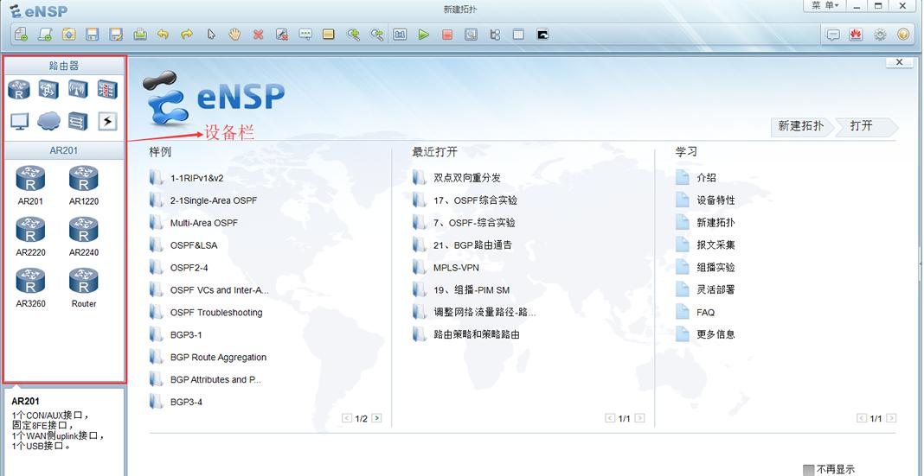Click the save topology toolbar icon
The width and height of the screenshot is (924, 476).
pos(93,35)
